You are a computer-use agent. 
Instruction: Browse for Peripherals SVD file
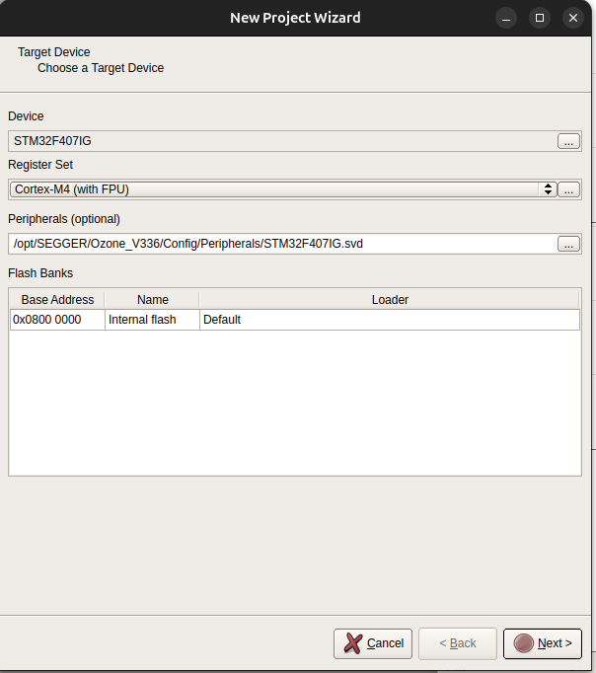(x=568, y=244)
